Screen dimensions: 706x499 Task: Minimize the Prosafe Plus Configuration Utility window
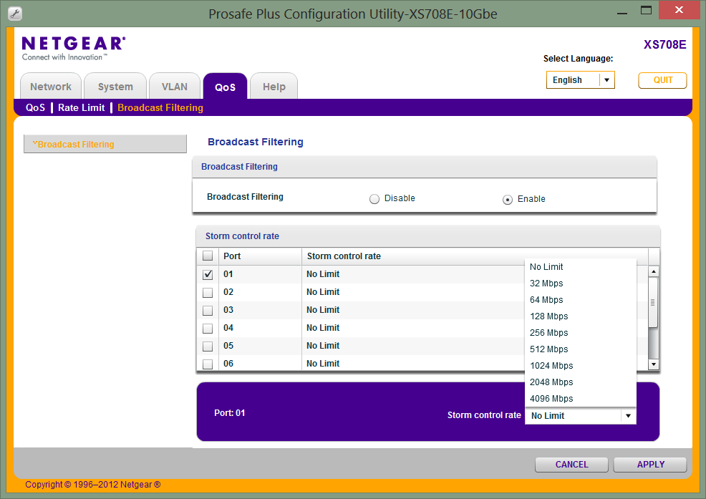coord(622,14)
